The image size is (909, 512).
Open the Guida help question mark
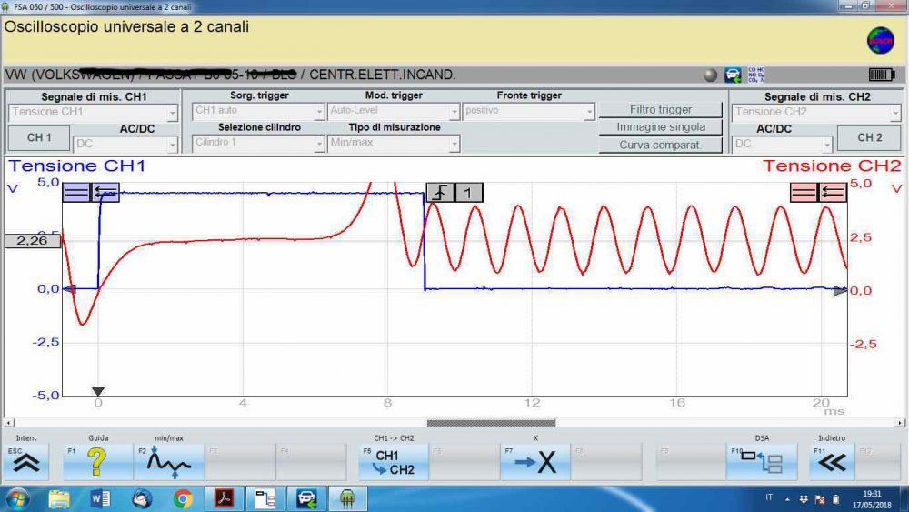pyautogui.click(x=97, y=462)
